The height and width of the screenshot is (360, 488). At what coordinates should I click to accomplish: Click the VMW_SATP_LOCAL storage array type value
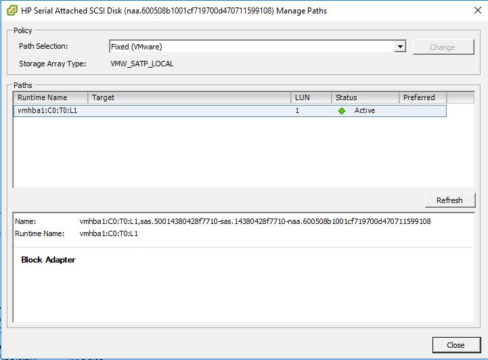click(142, 64)
